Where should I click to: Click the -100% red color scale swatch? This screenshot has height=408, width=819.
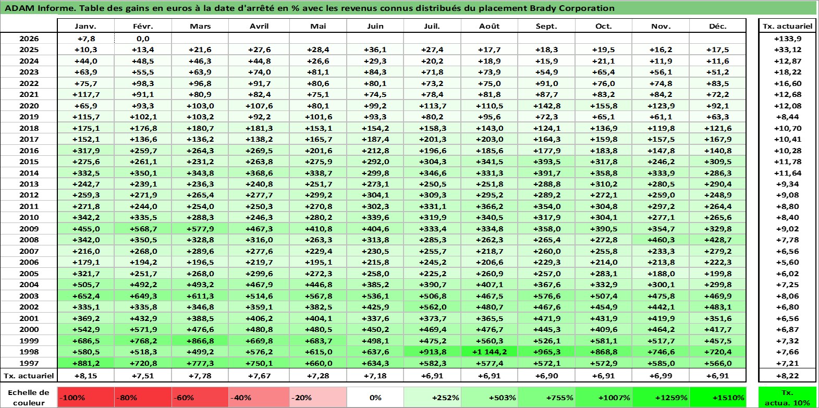coord(85,397)
